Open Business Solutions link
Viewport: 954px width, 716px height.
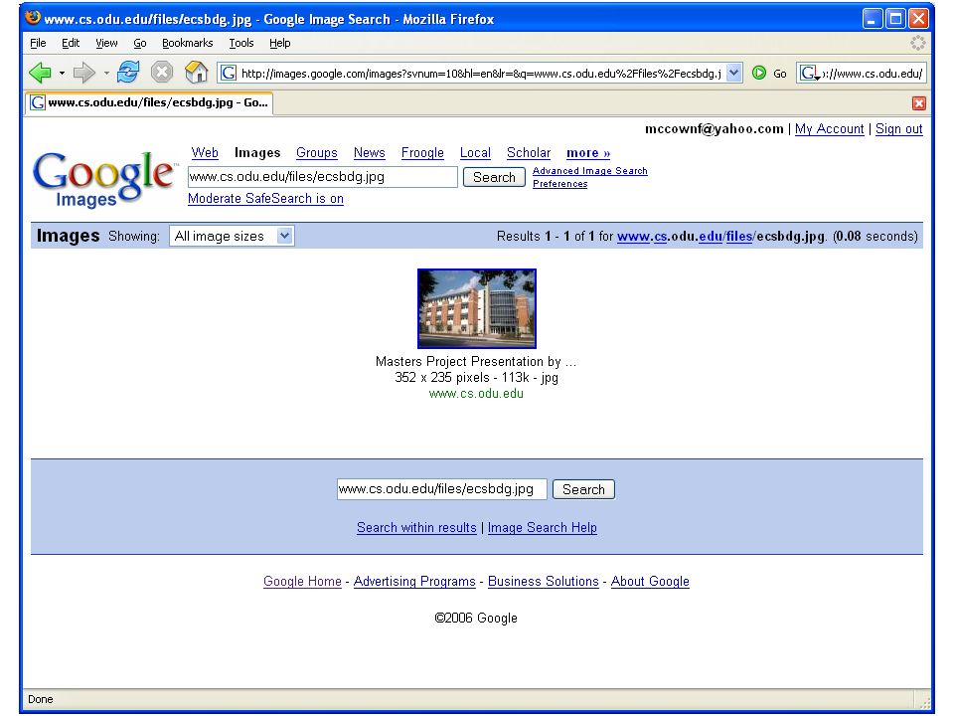point(544,582)
